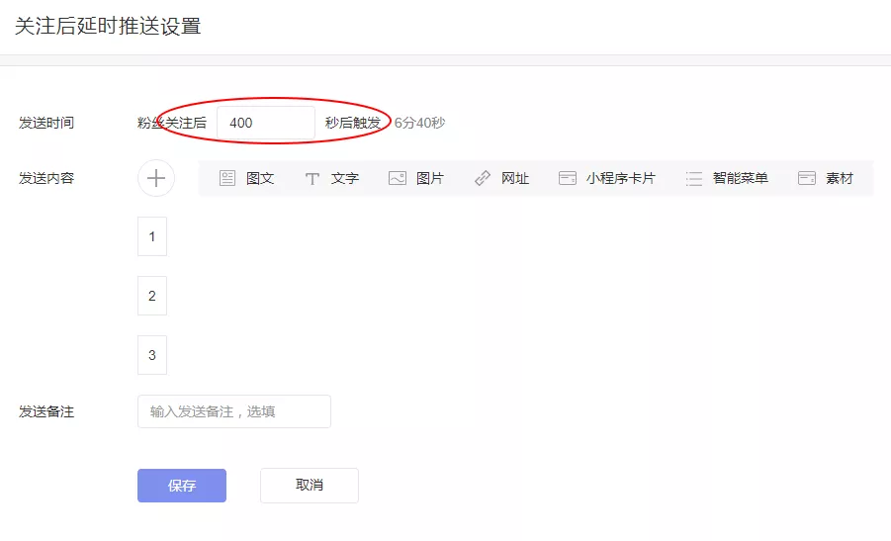Select the 文字 text icon
The width and height of the screenshot is (891, 541).
click(x=312, y=179)
